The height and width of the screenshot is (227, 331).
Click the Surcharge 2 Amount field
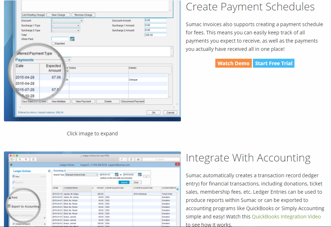click(x=155, y=30)
